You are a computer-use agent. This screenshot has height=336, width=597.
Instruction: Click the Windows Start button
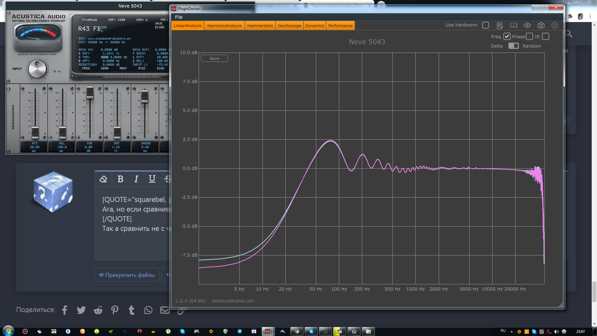8,331
